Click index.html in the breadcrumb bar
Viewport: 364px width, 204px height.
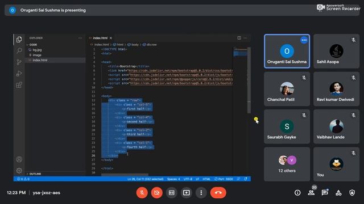[101, 45]
